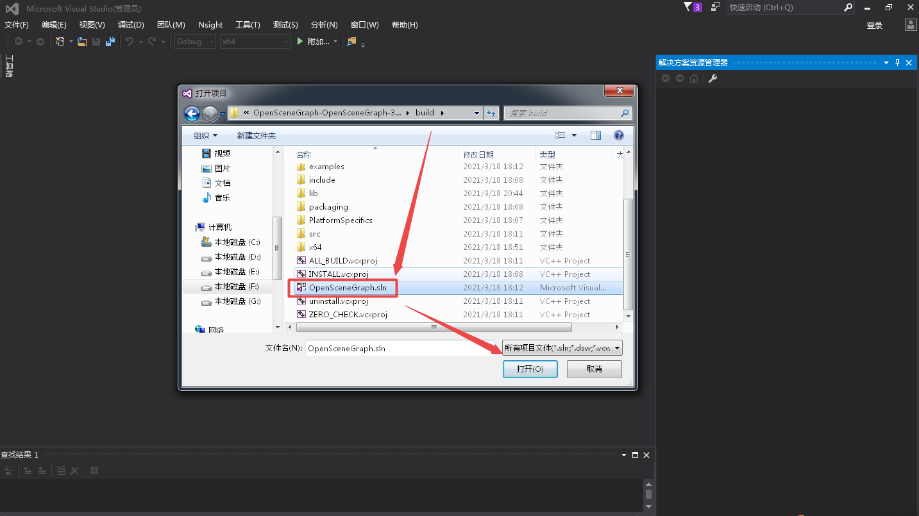Viewport: 919px width, 516px height.
Task: Click the dialog search magnifier icon
Action: [625, 113]
